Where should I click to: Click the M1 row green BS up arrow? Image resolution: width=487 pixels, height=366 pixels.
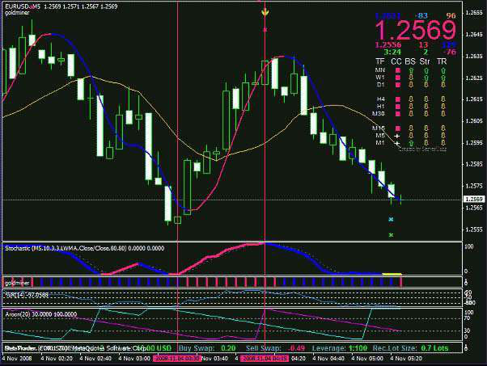tap(411, 143)
